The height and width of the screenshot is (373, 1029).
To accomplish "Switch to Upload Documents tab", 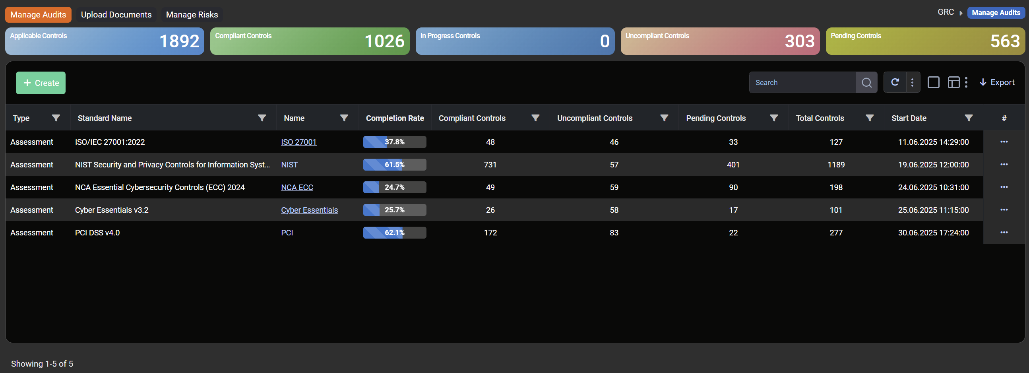I will click(x=116, y=15).
